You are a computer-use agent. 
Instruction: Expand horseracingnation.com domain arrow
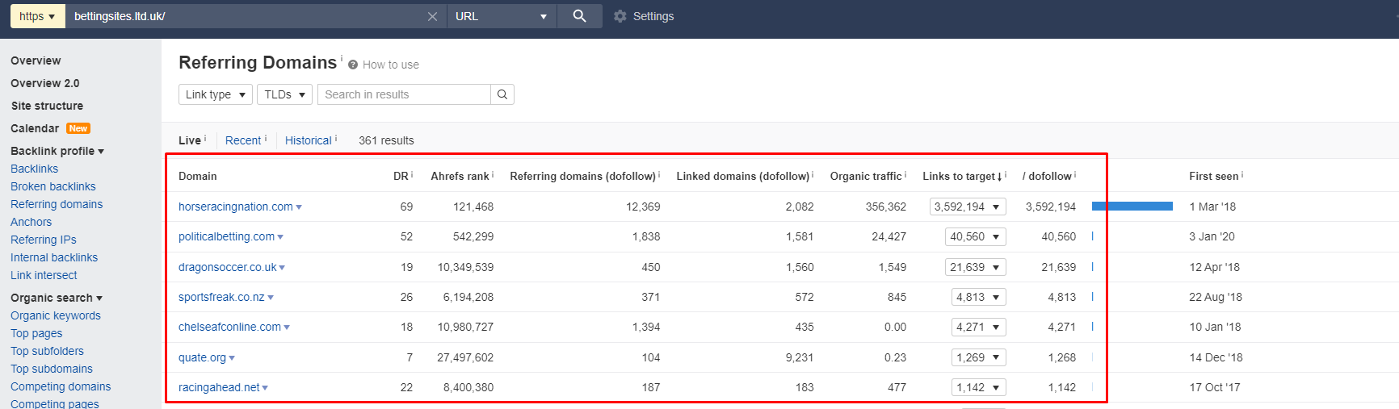tap(299, 207)
